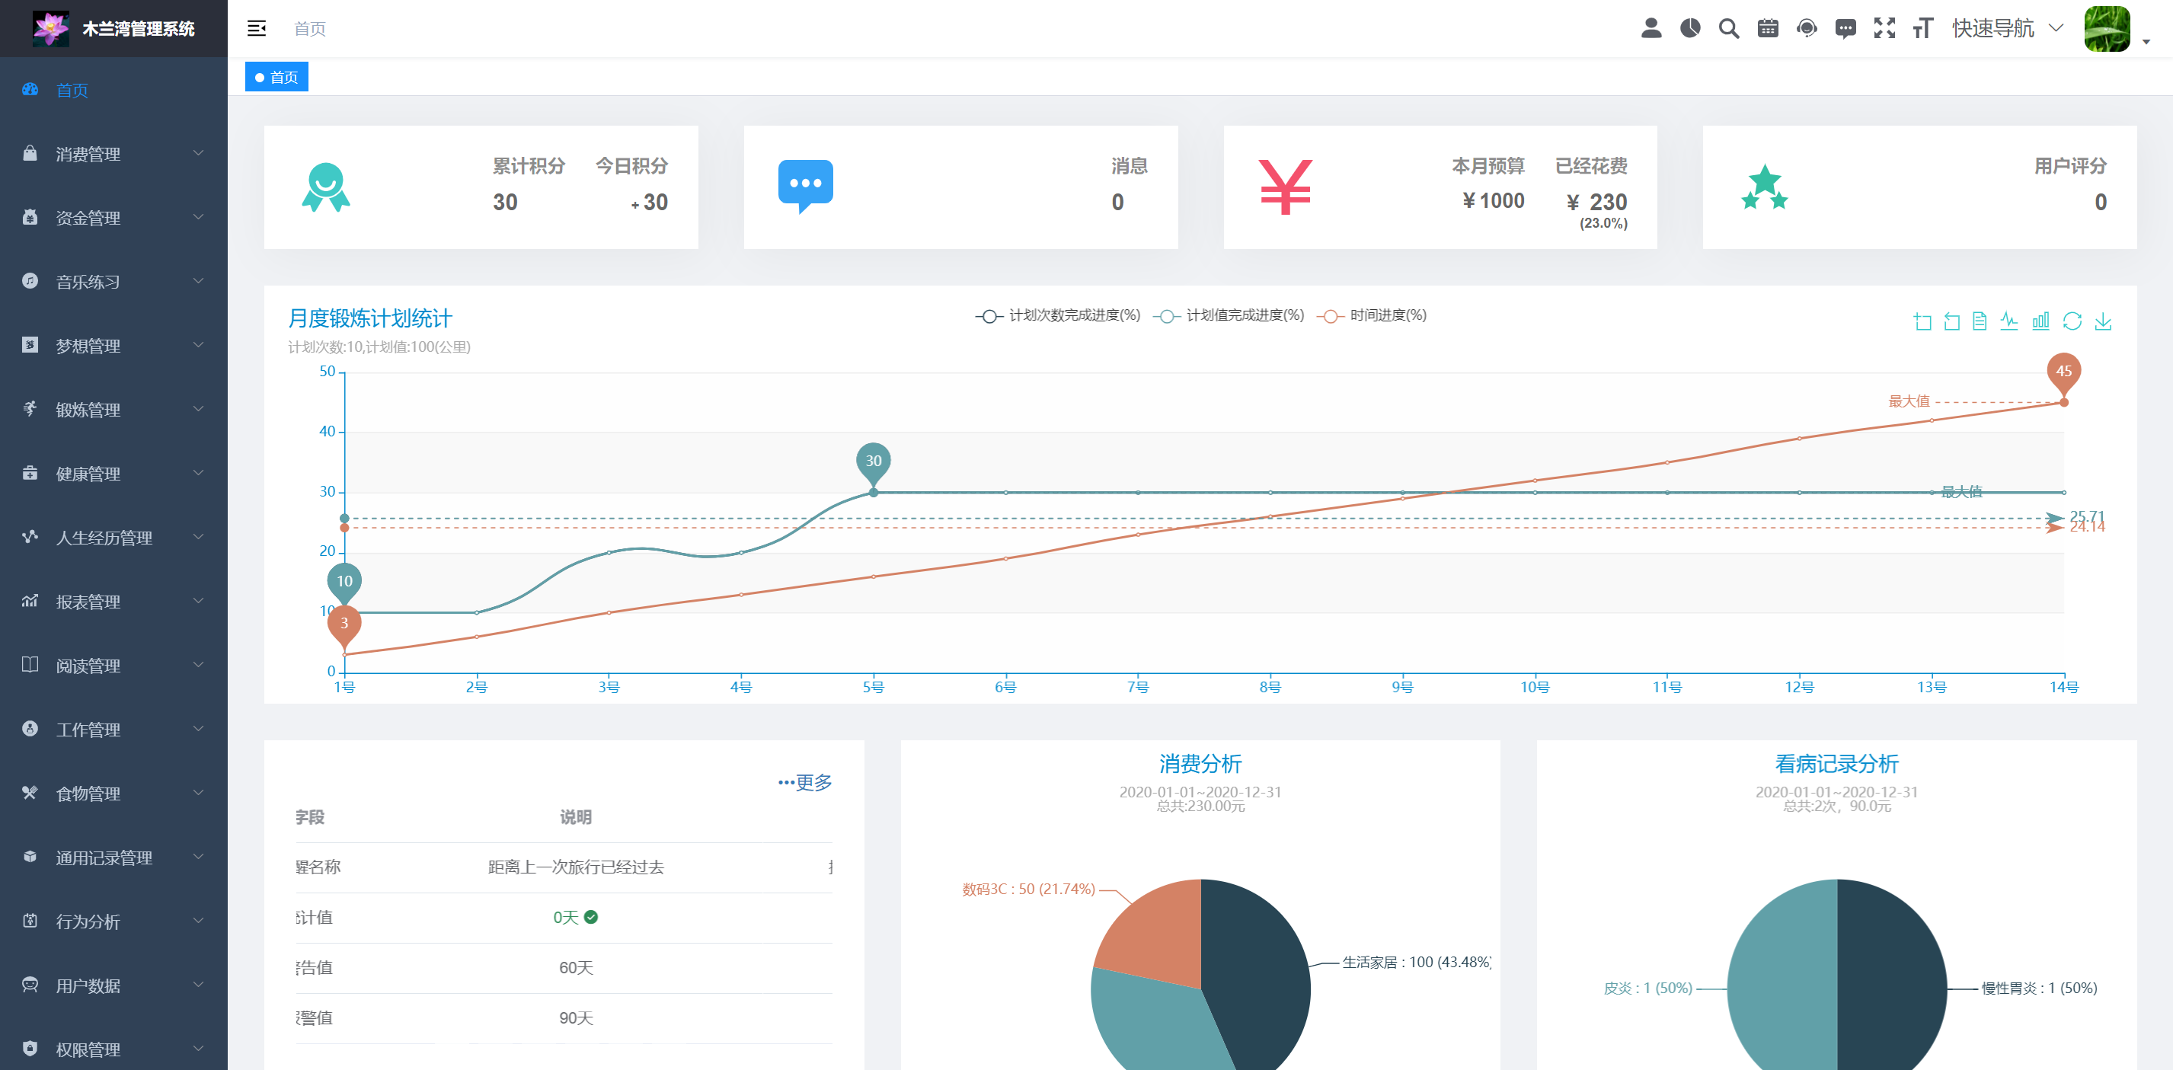Viewport: 2173px width, 1070px height.
Task: Open the 行为分析 sidebar item
Action: [x=114, y=921]
